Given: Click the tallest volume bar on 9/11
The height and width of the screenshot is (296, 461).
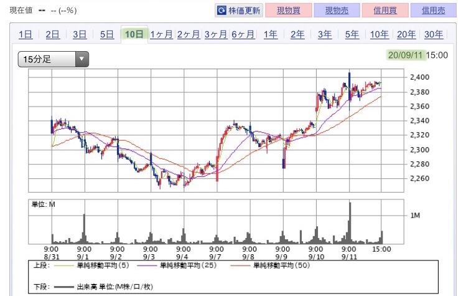Looking at the screenshot, I should [x=350, y=222].
